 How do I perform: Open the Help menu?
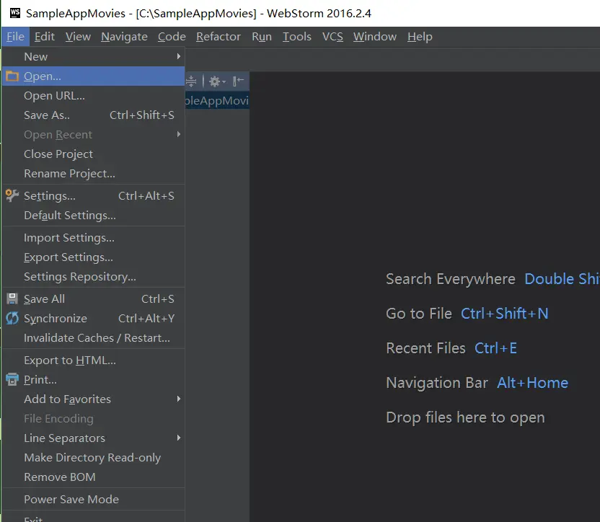(420, 37)
